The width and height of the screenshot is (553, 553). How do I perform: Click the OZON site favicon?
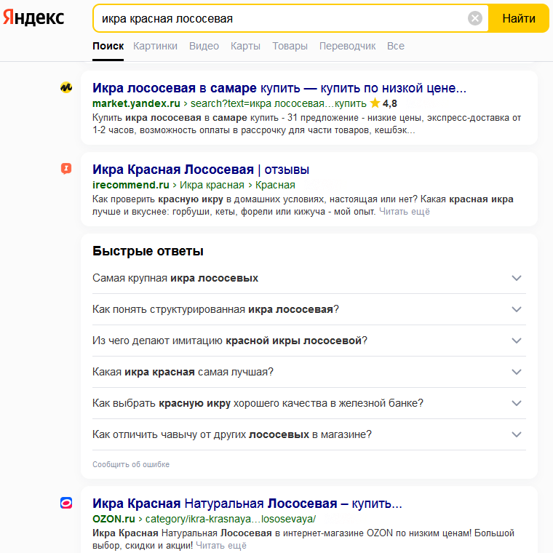(66, 503)
